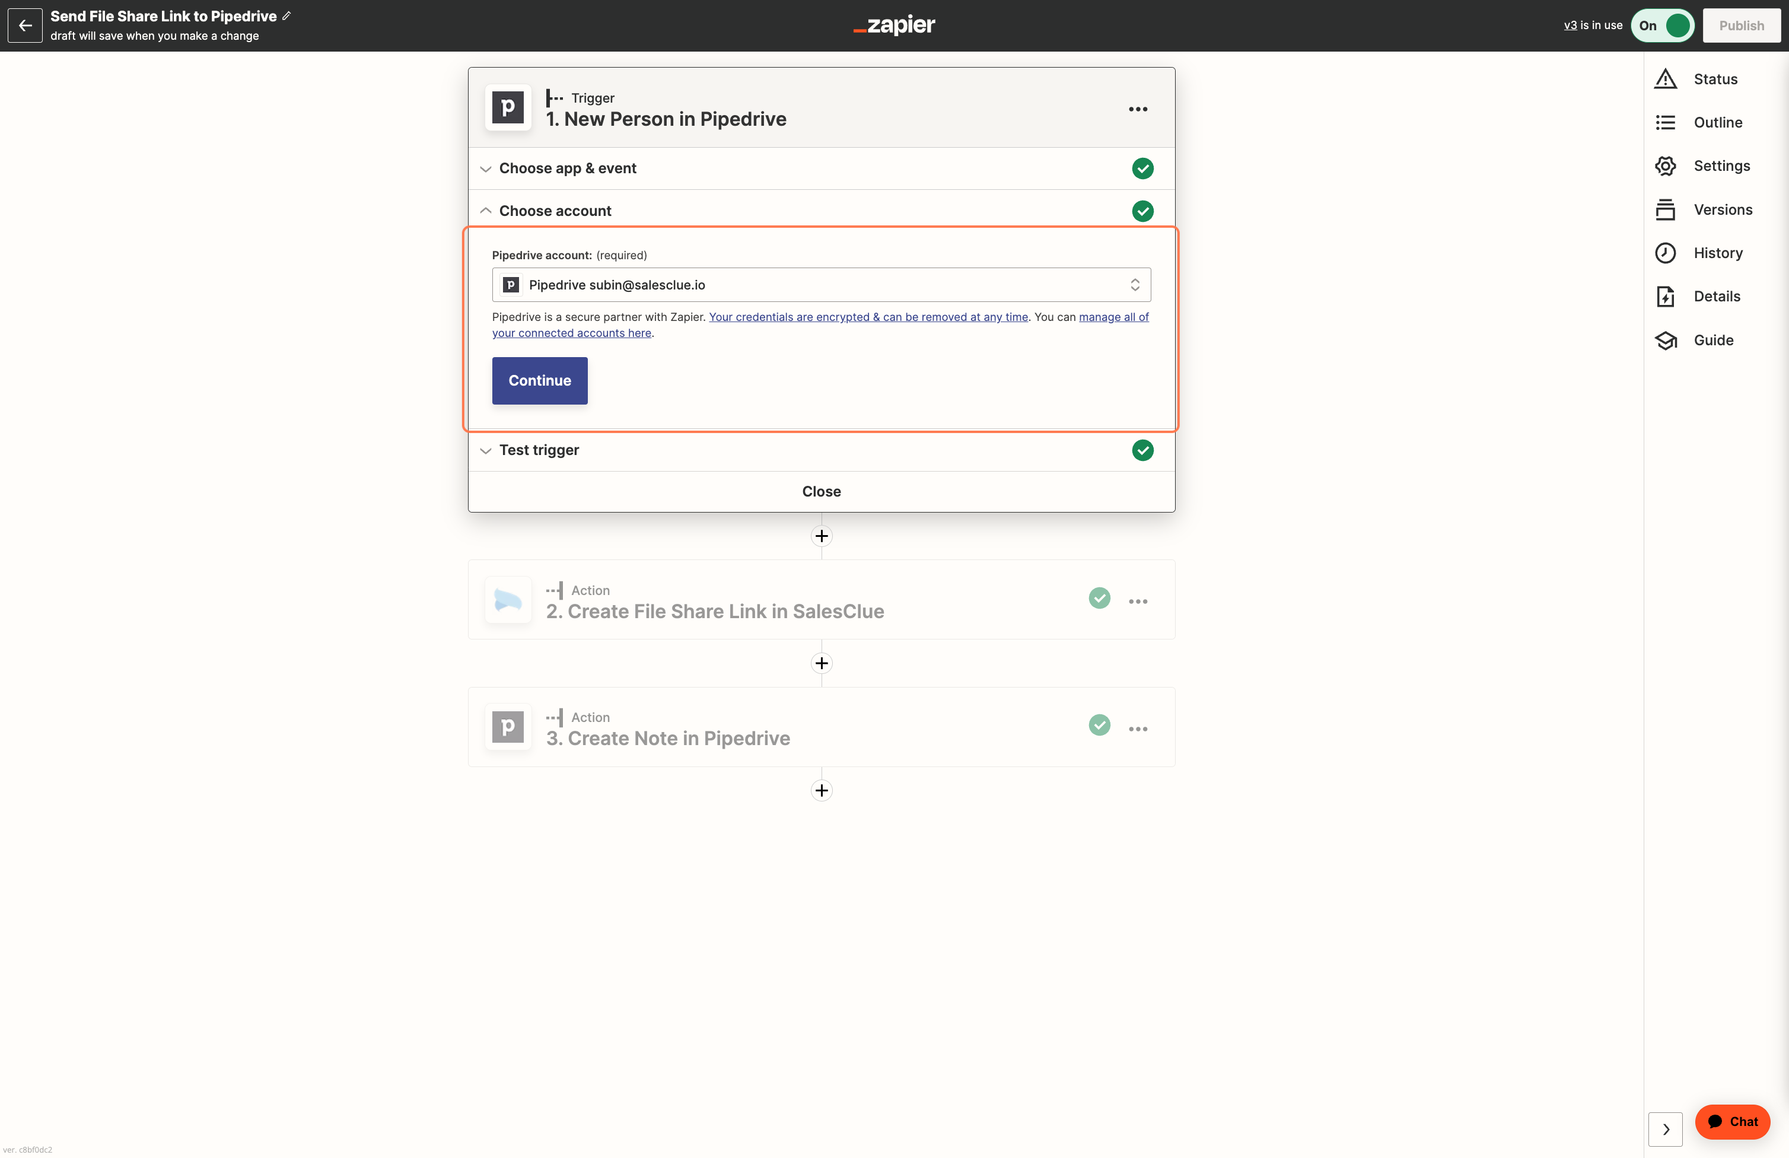Click the SalesClue app icon on step 2
The height and width of the screenshot is (1158, 1789).
coord(507,599)
